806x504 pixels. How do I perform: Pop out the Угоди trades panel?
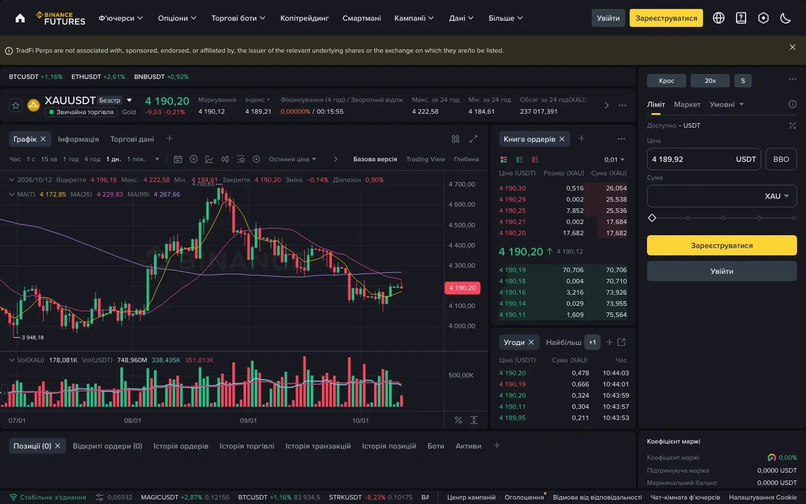tap(621, 342)
